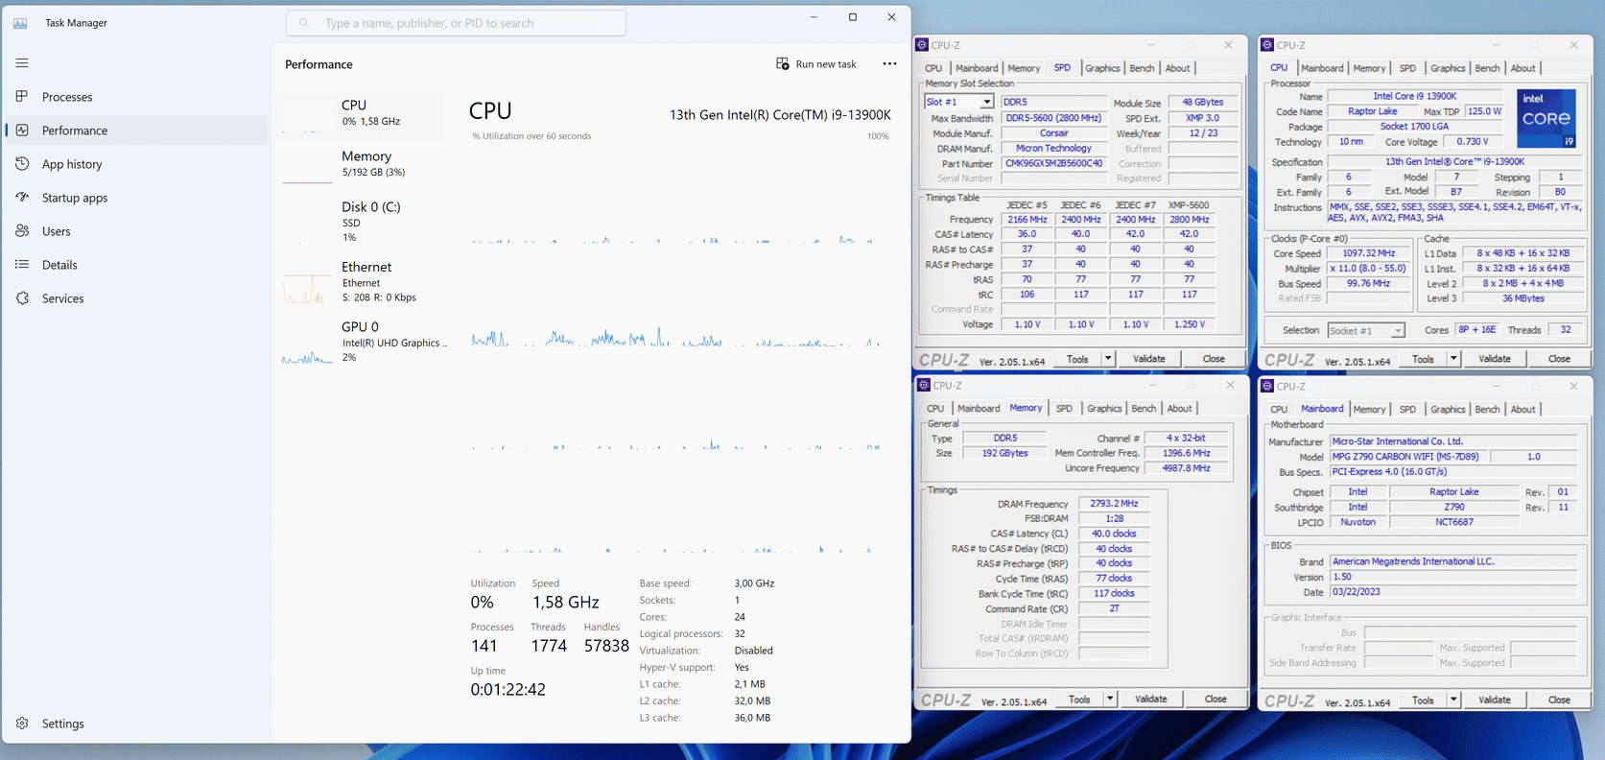1605x760 pixels.
Task: Click Tools button in CPU window
Action: (x=1423, y=359)
